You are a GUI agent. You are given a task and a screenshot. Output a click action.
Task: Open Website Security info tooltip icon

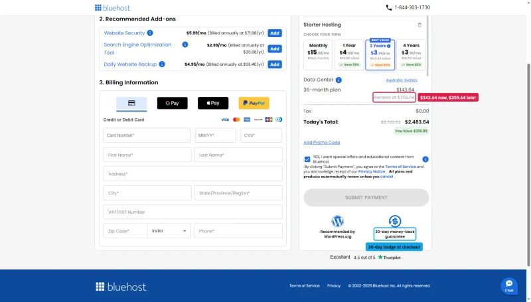(x=150, y=33)
